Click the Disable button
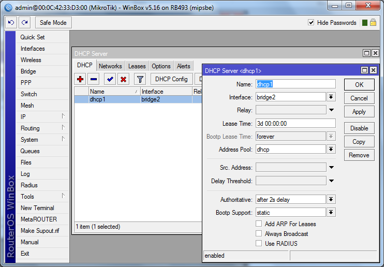This screenshot has width=384, height=267. (x=359, y=128)
